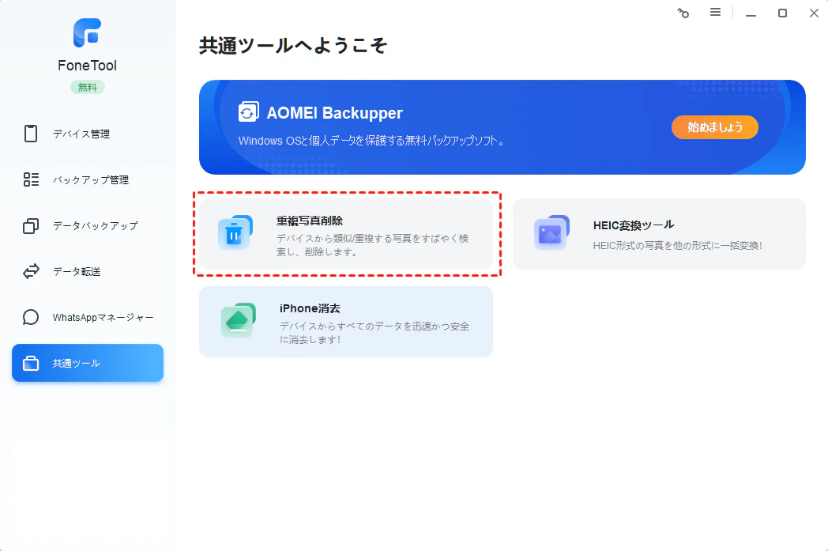
Task: Click the AOMEI Backupper banner title
Action: 334,112
